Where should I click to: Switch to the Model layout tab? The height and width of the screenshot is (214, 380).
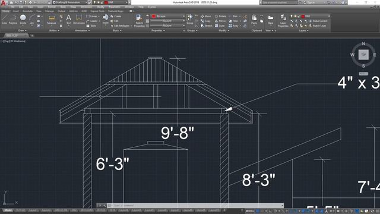(8, 210)
